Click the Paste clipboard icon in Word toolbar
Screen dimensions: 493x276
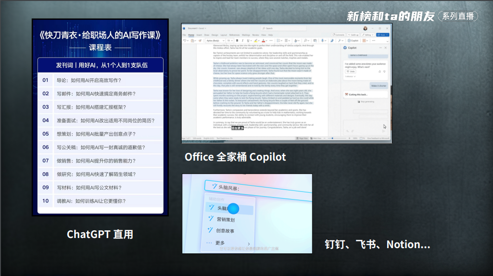coord(192,40)
